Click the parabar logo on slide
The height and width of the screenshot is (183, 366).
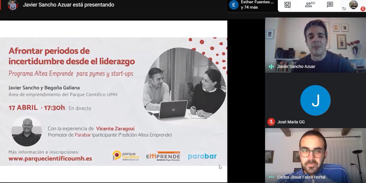click(202, 156)
